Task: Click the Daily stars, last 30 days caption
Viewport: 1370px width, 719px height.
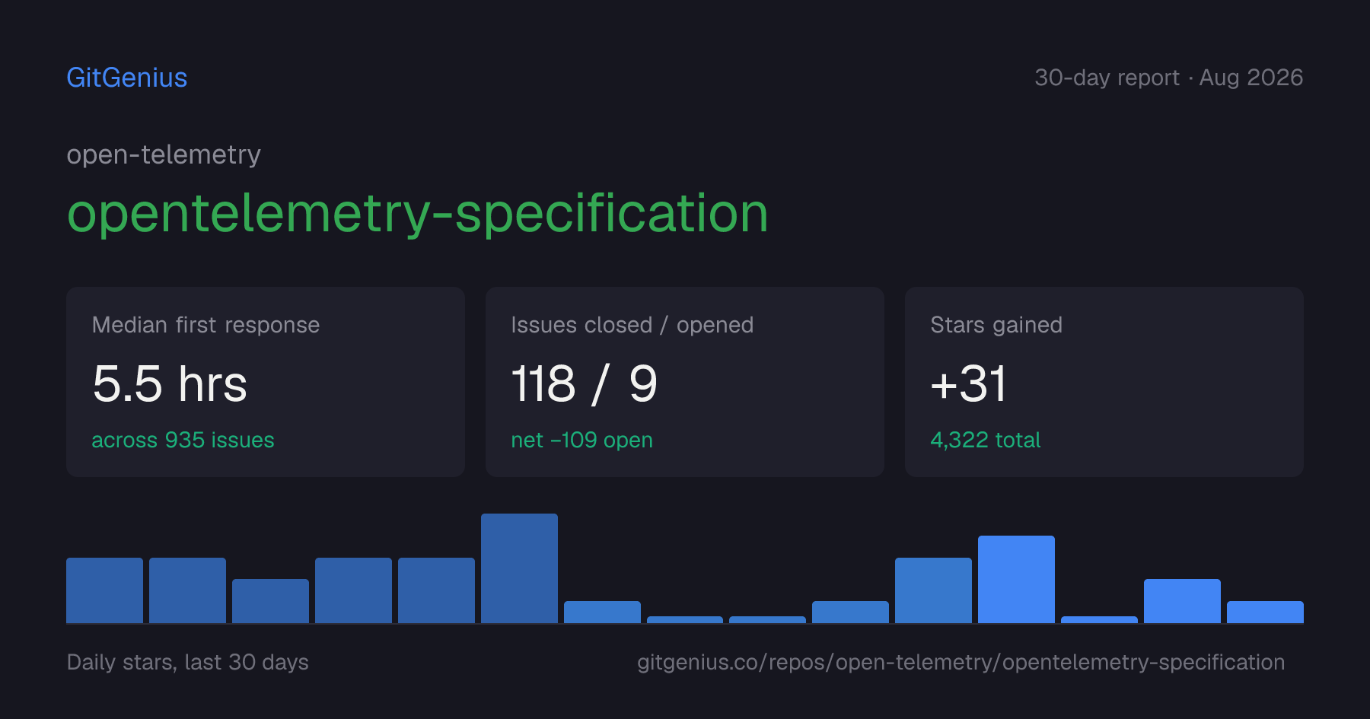Action: 188,662
